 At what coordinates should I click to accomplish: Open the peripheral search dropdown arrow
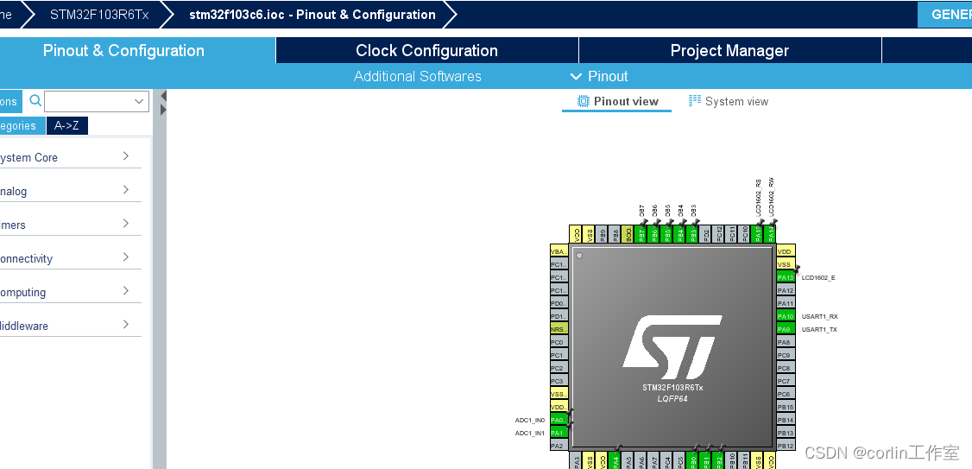(x=139, y=101)
